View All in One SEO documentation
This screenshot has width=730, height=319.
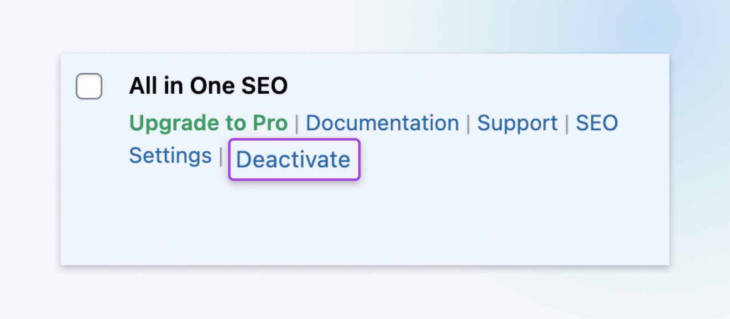point(382,123)
